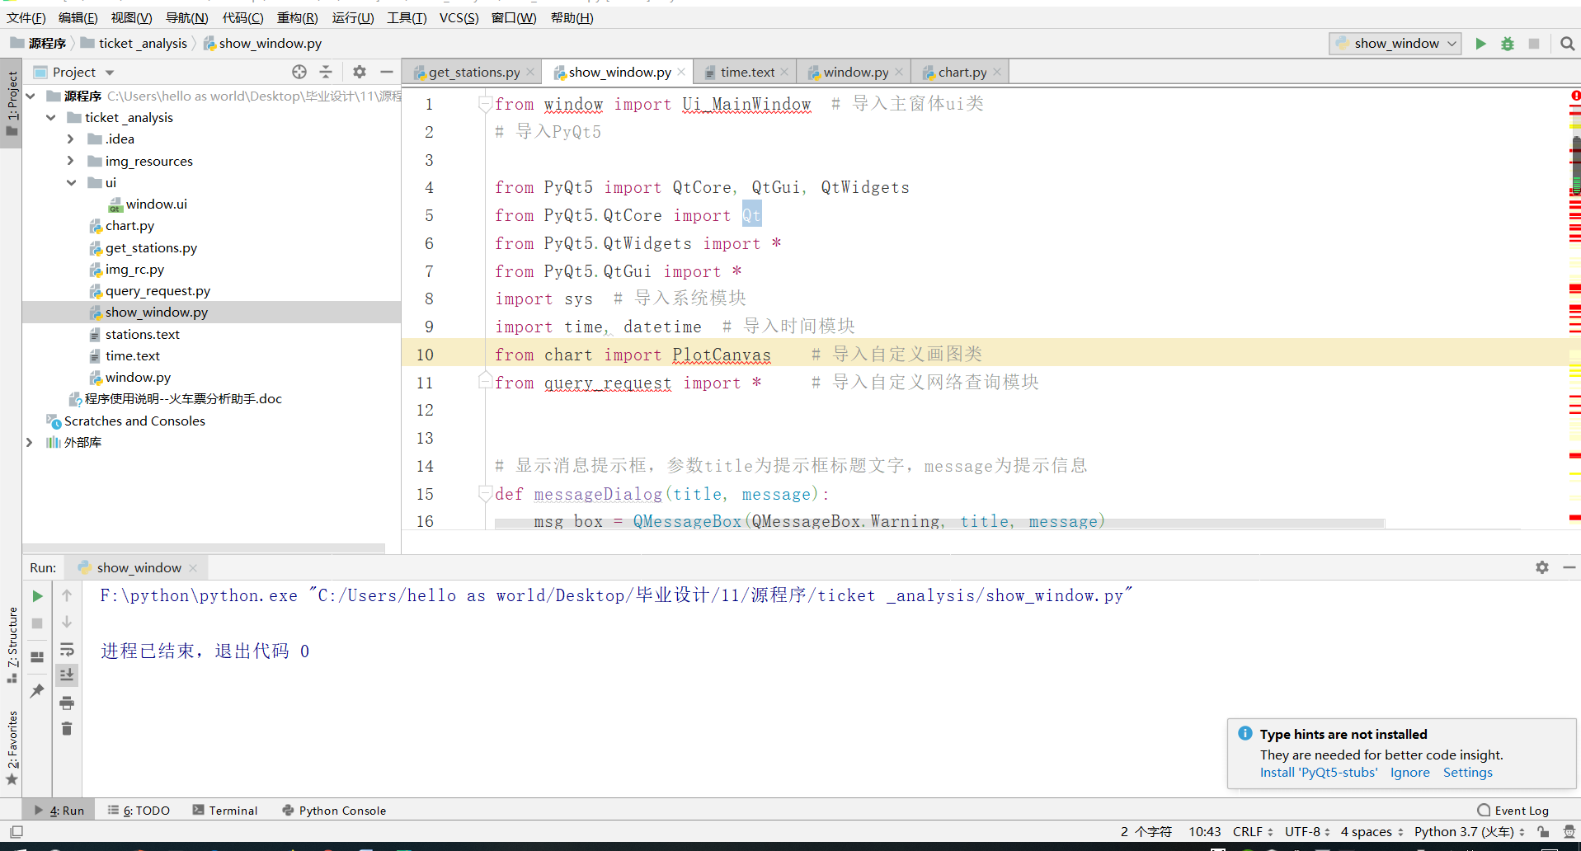This screenshot has height=851, width=1581.
Task: Toggle soft-wrap in Run console
Action: coord(67,649)
